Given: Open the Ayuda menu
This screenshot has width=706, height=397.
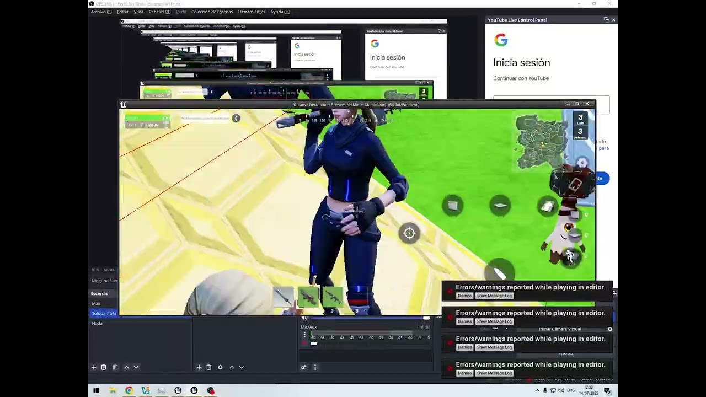Looking at the screenshot, I should pos(280,12).
